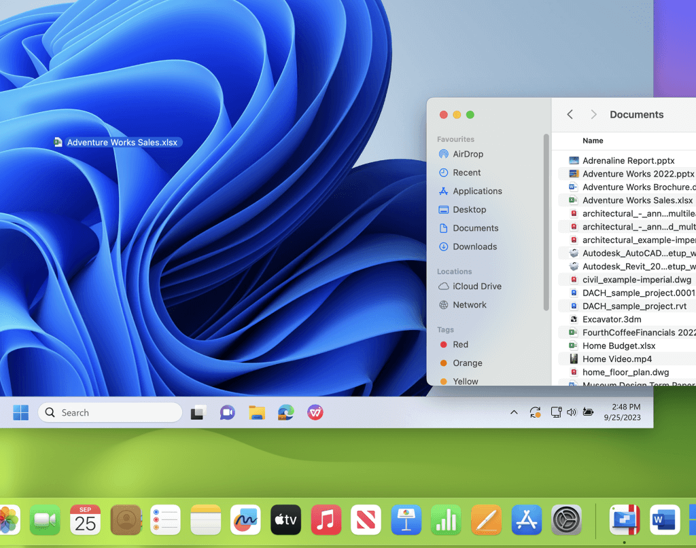Launch Microsoft Edge from the Windows taskbar
This screenshot has width=696, height=548.
tap(285, 412)
